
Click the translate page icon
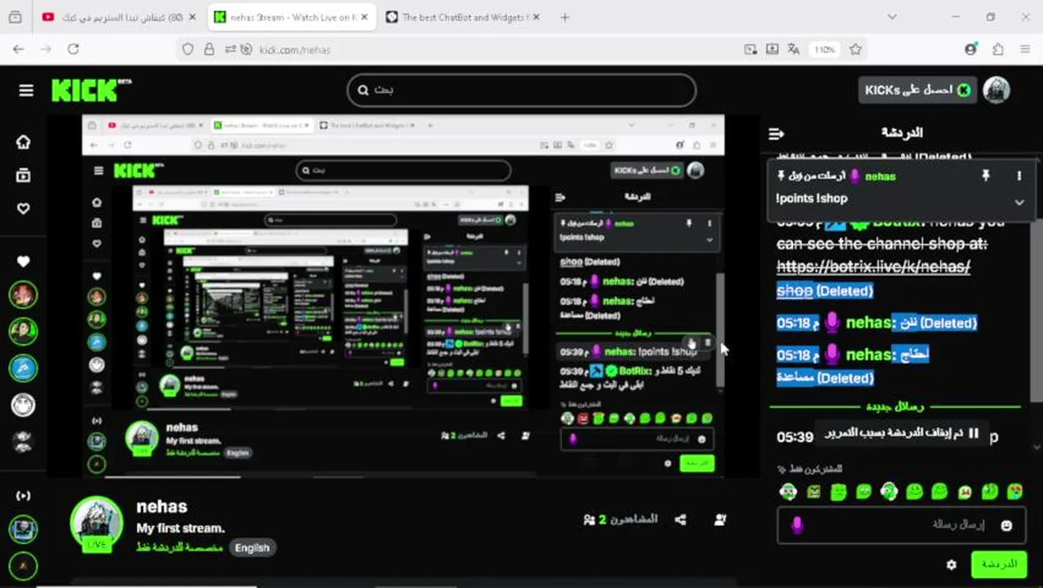(793, 49)
